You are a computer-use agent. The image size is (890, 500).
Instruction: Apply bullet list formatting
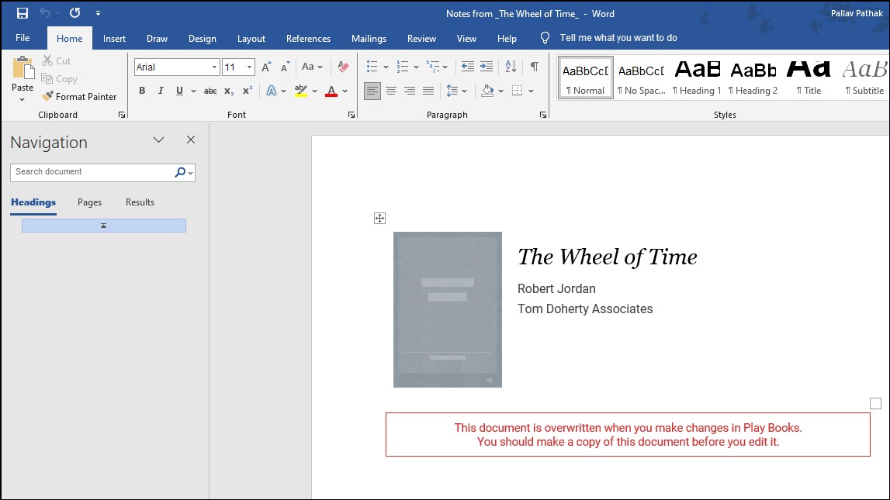pos(372,67)
